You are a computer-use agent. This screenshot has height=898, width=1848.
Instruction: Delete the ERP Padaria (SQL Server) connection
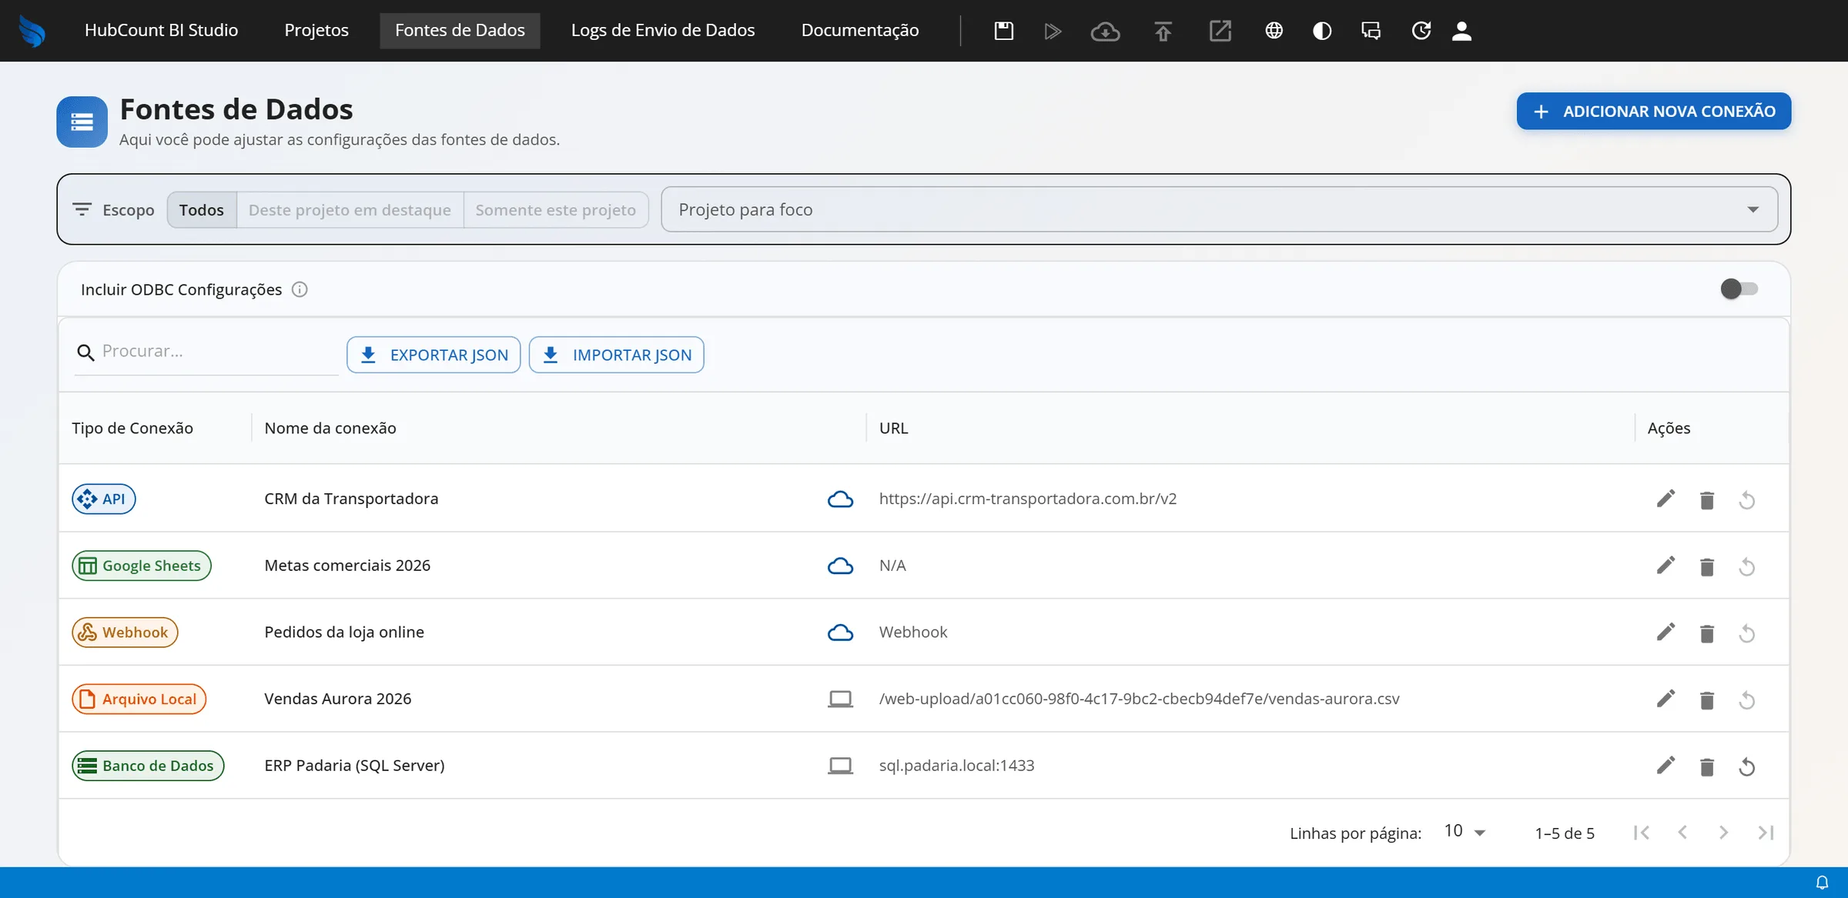[x=1707, y=767]
